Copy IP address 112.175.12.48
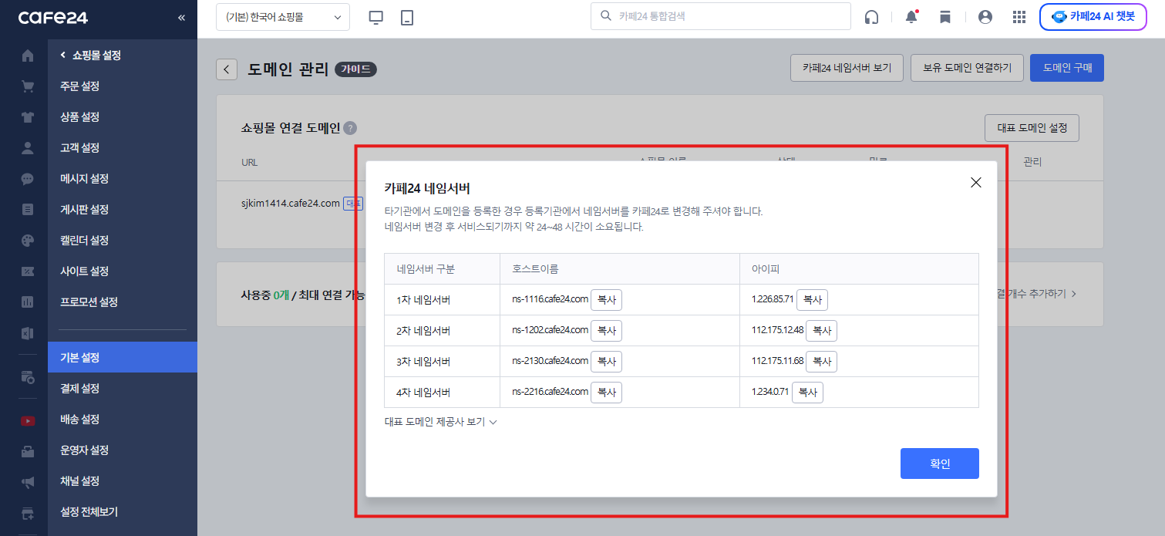The image size is (1165, 536). [821, 331]
